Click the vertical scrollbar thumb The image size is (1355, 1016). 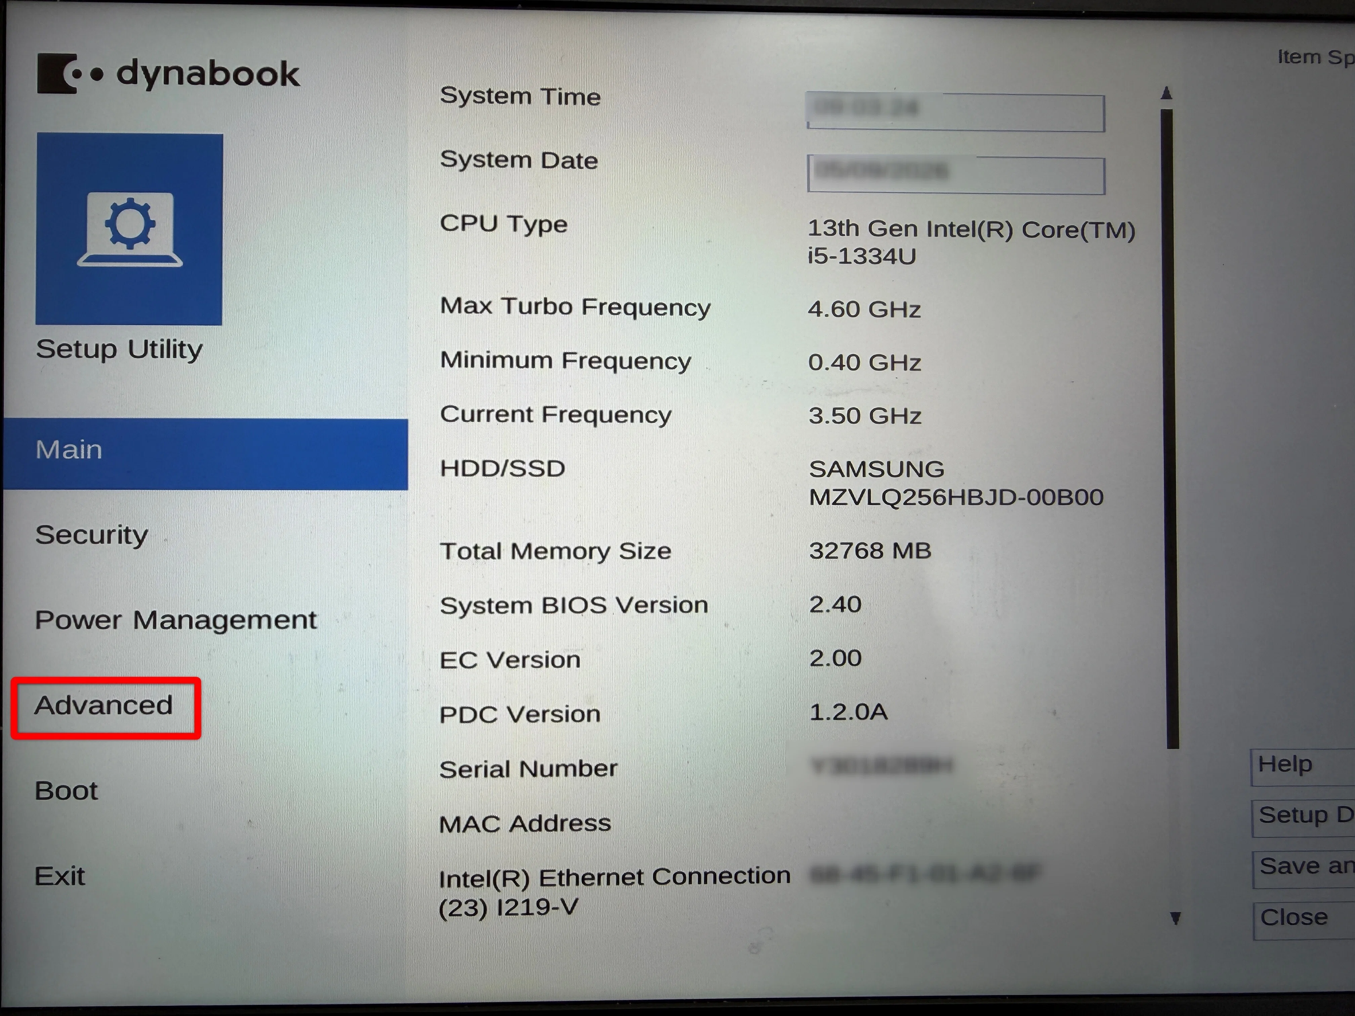(1169, 429)
